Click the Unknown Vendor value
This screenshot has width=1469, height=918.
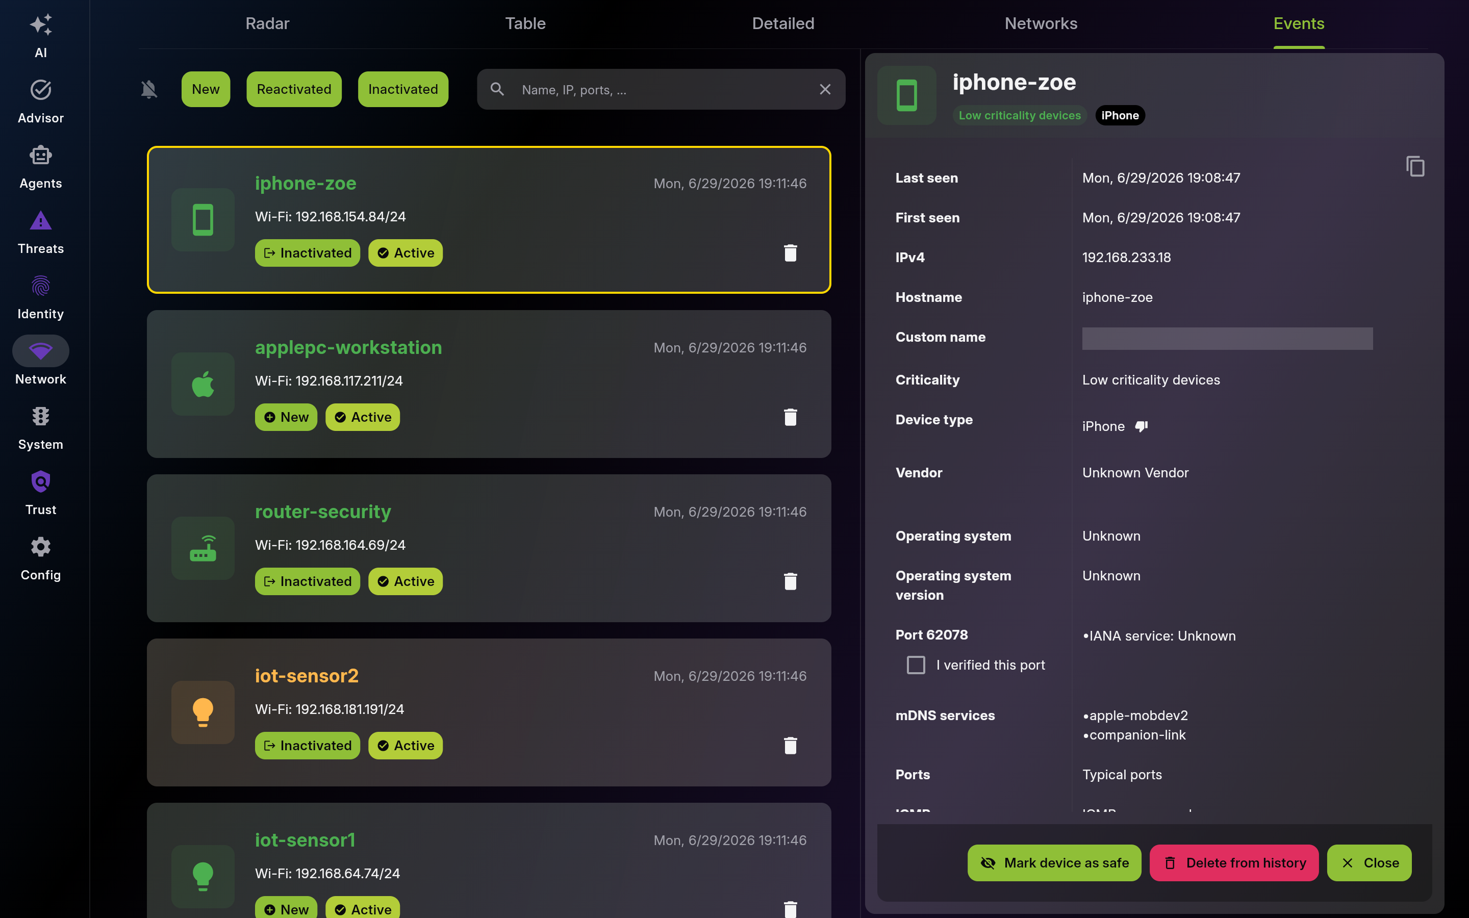pos(1135,473)
